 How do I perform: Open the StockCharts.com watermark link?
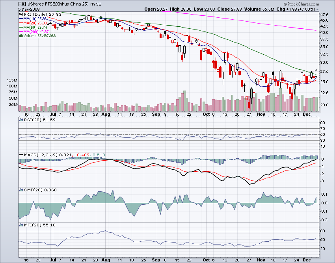coord(301,4)
